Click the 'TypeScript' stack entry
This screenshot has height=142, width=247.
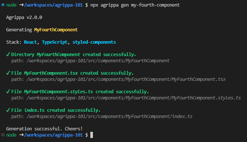[x=55, y=42]
